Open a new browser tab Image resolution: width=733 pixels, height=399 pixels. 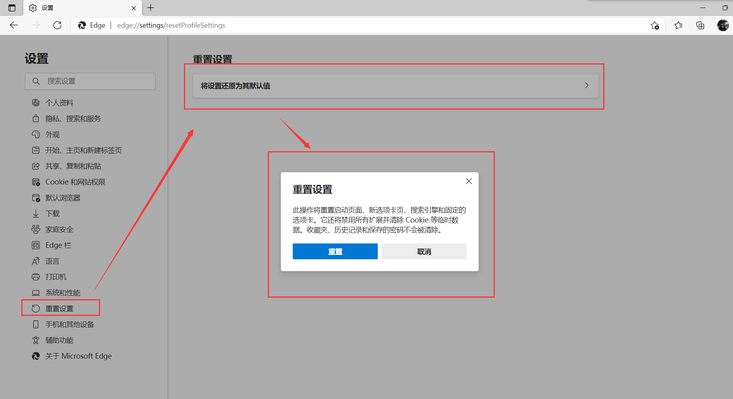150,8
